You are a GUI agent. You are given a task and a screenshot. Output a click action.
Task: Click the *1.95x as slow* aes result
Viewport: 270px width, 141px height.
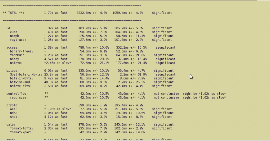(58, 109)
